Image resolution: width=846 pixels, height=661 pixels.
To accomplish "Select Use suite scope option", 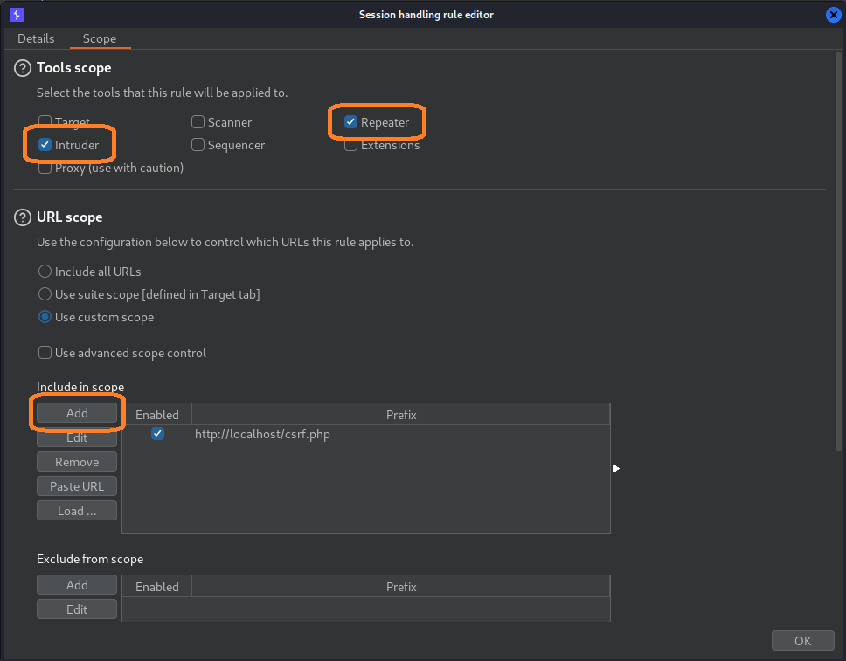I will point(44,293).
